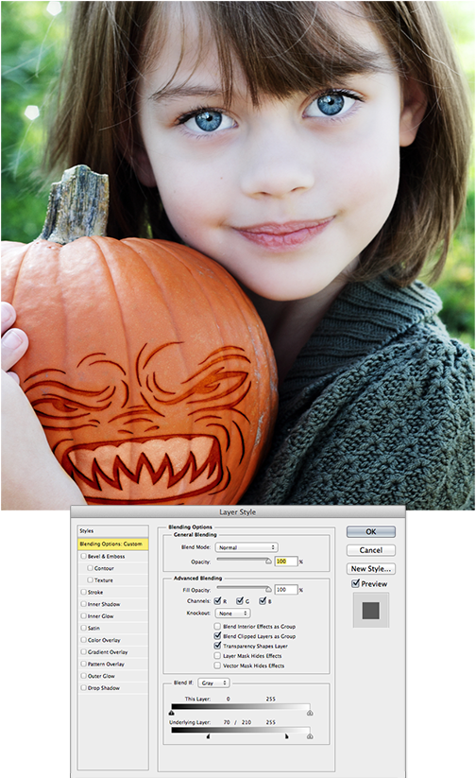The image size is (476, 778).
Task: Click the Underlying Layer white point handle
Action: (x=310, y=736)
